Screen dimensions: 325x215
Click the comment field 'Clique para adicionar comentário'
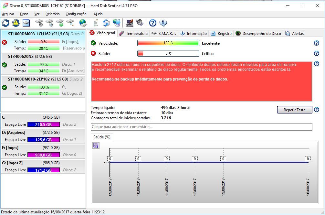pos(202,127)
